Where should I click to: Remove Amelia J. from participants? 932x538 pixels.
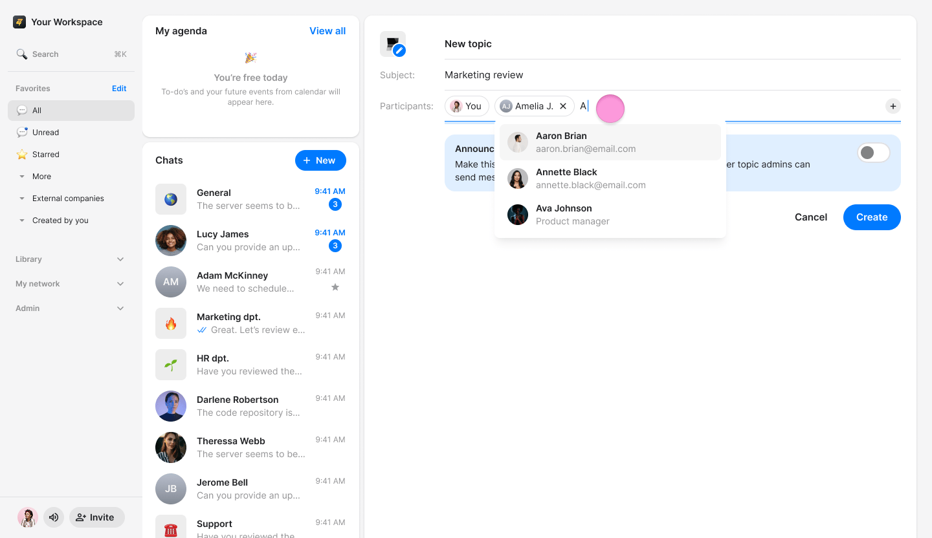point(563,106)
